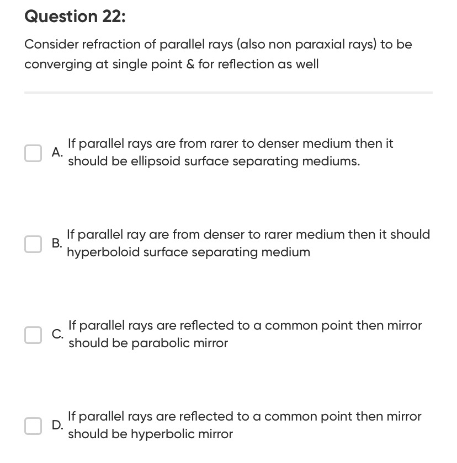Tick the checkbox for option A
This screenshot has width=457, height=463.
click(33, 153)
